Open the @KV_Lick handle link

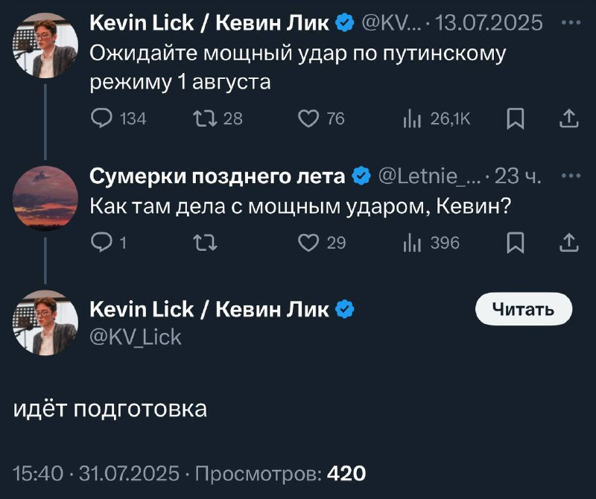136,337
